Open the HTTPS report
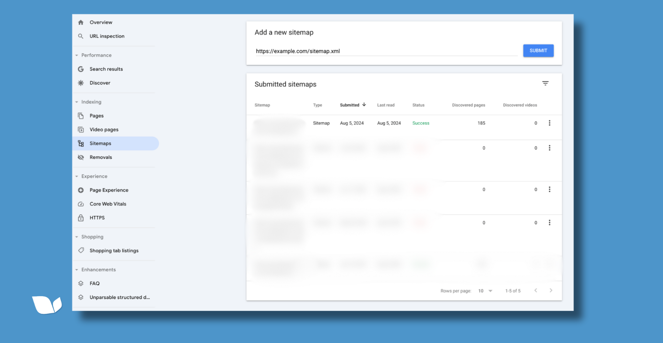Viewport: 663px width, 343px height. [97, 218]
